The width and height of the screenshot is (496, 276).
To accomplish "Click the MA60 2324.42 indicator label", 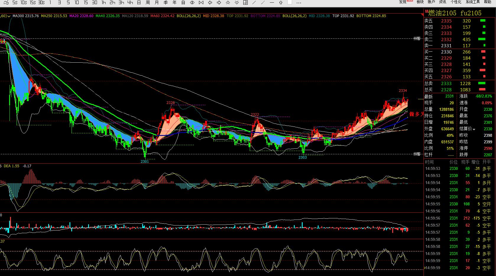I will (162, 16).
